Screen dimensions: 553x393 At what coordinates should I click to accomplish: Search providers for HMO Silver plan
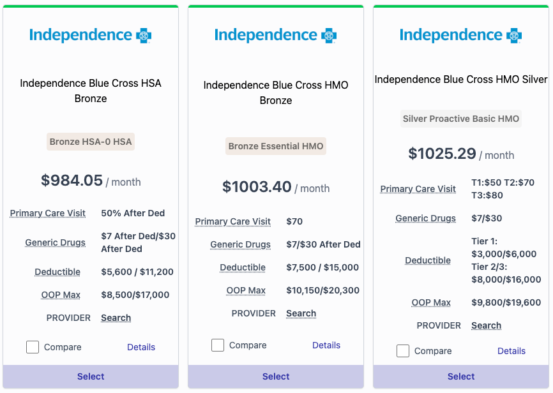tap(487, 325)
